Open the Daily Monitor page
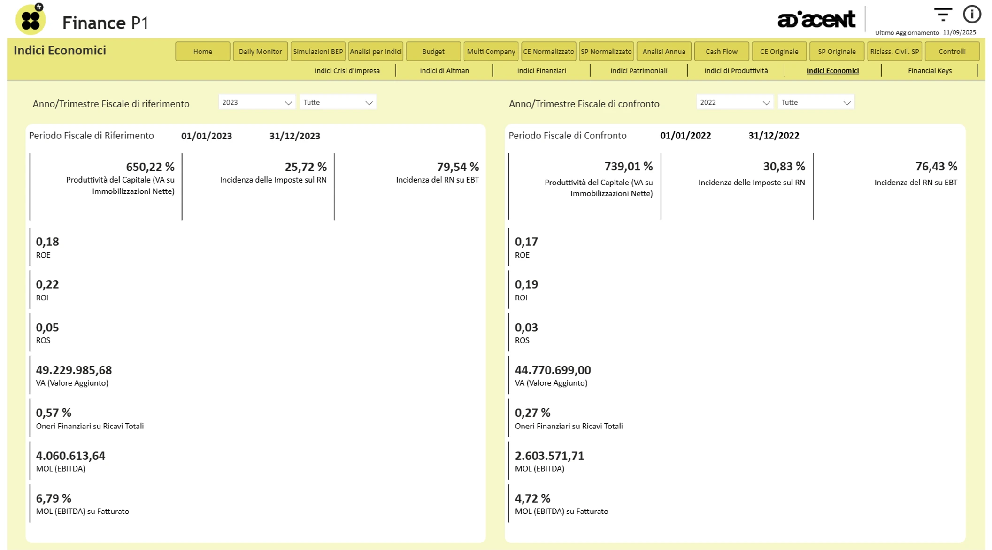The width and height of the screenshot is (992, 550). [x=260, y=52]
